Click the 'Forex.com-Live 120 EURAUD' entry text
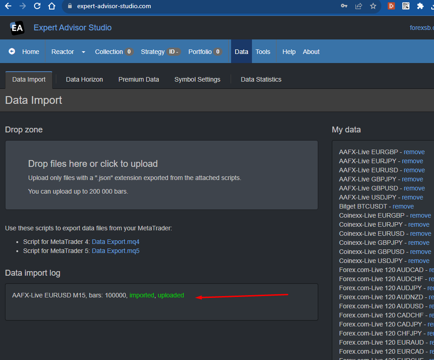The height and width of the screenshot is (360, 434). [381, 343]
